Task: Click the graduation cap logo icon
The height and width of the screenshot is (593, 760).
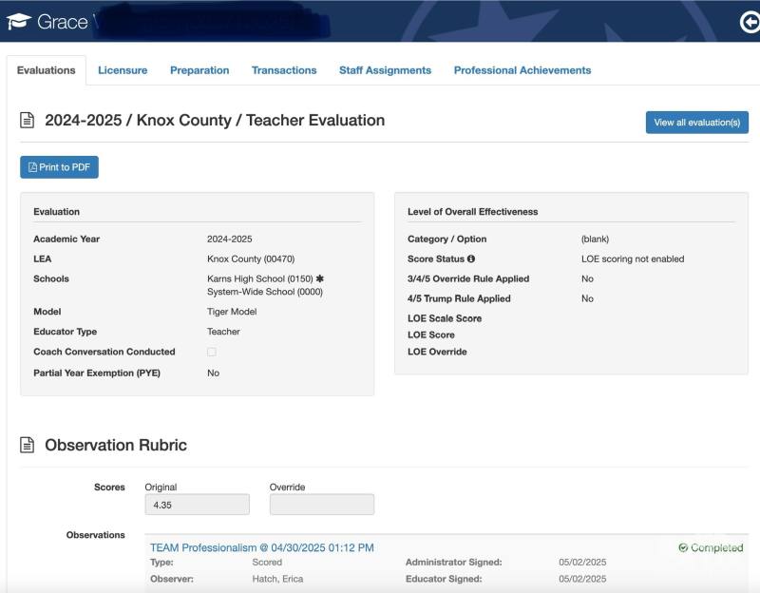Action: click(x=19, y=22)
